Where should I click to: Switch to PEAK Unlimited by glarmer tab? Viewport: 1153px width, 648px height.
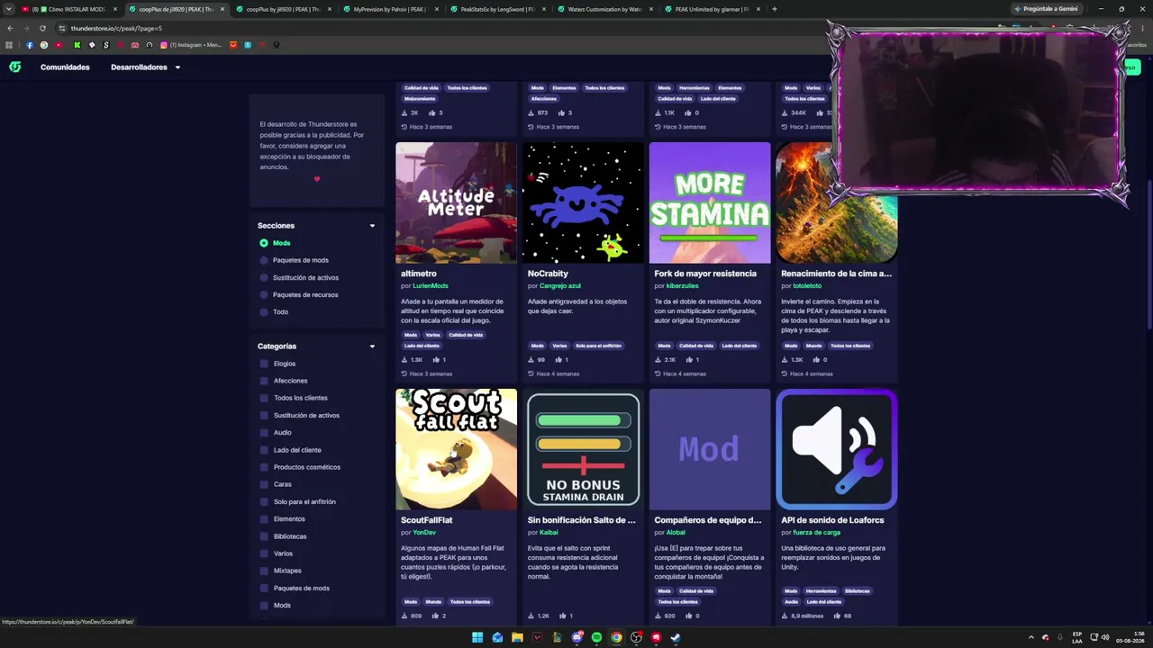click(711, 9)
